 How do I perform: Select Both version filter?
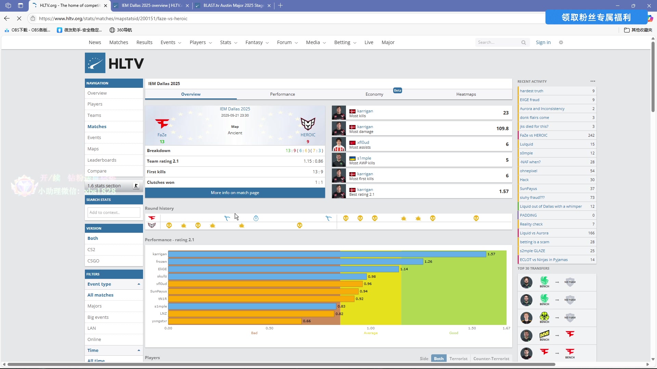coord(114,238)
